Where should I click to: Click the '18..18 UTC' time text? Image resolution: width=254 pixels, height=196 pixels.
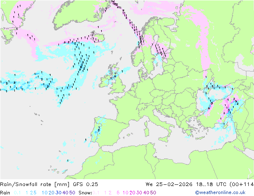click(211, 184)
